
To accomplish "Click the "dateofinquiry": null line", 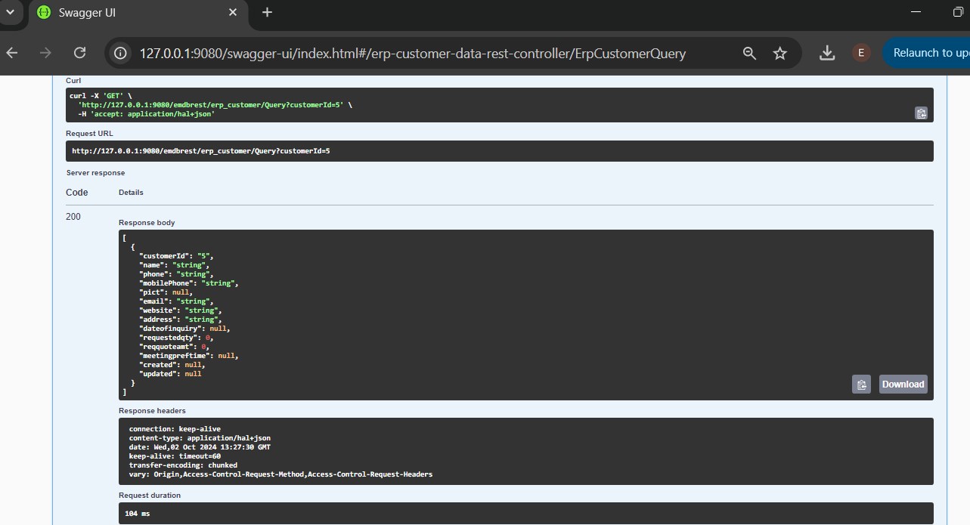I will click(184, 329).
